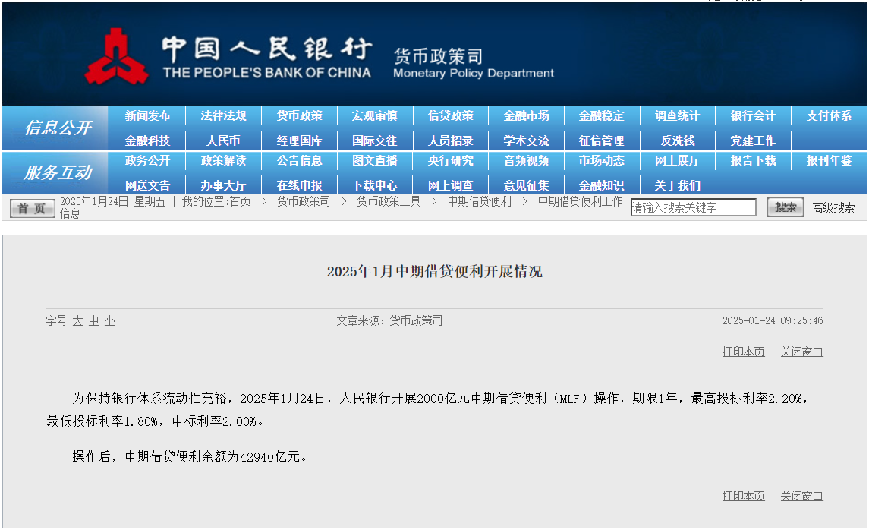Select 人员招录 in navigation
The image size is (869, 530).
pos(451,140)
